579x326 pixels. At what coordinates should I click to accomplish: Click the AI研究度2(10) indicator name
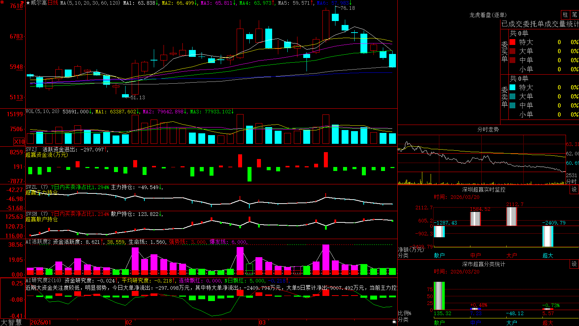(43, 280)
